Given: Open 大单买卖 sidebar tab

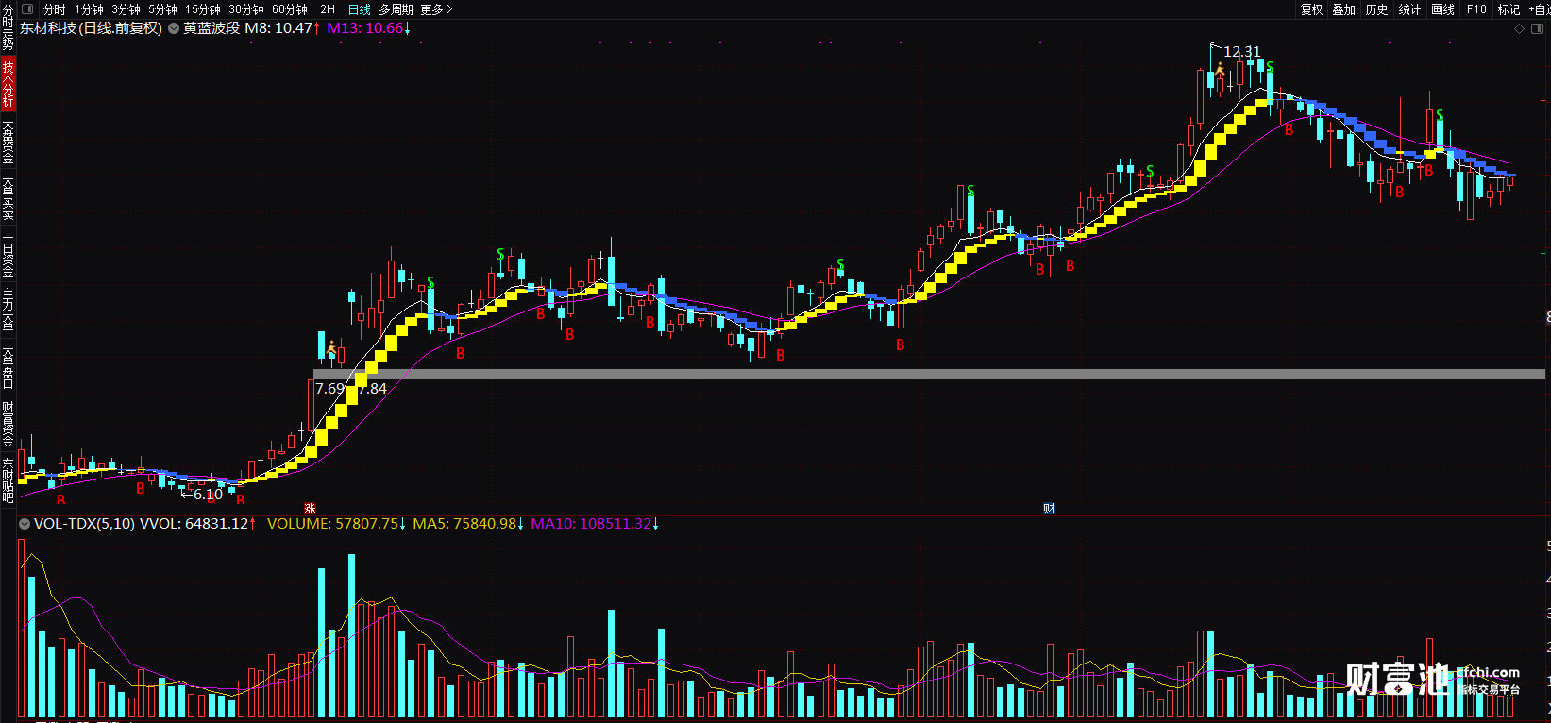Looking at the screenshot, I should (8, 196).
